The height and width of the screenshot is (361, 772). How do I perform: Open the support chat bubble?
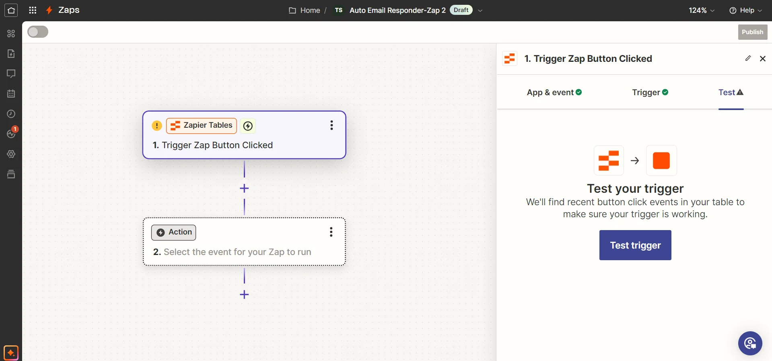click(x=750, y=343)
